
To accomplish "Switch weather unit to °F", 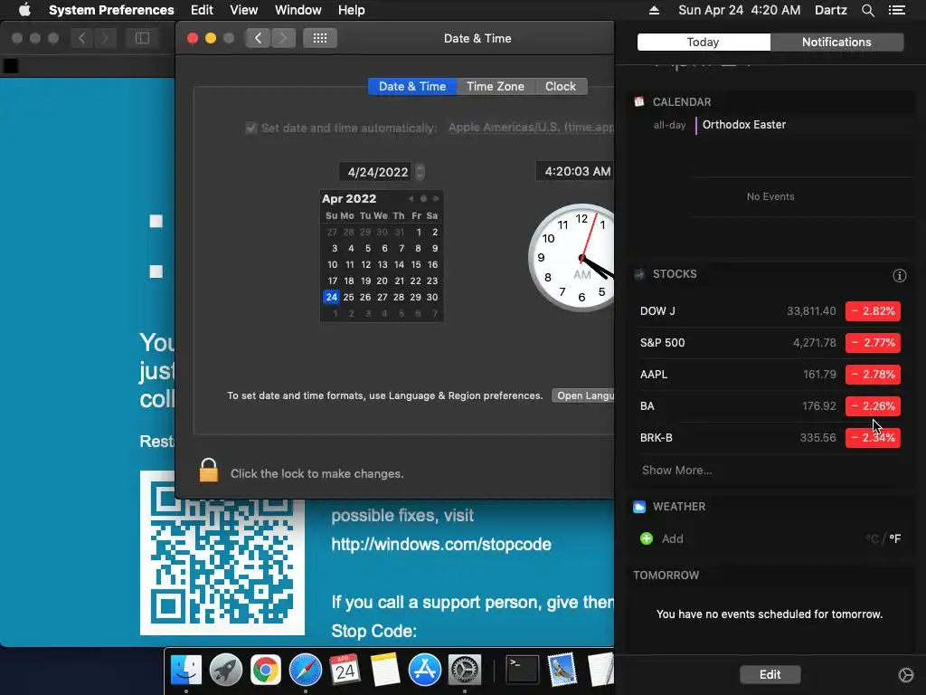I will click(x=895, y=538).
